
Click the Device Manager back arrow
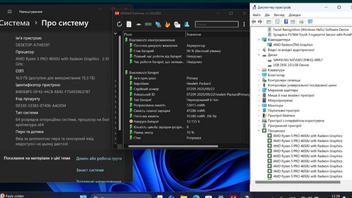(253, 22)
